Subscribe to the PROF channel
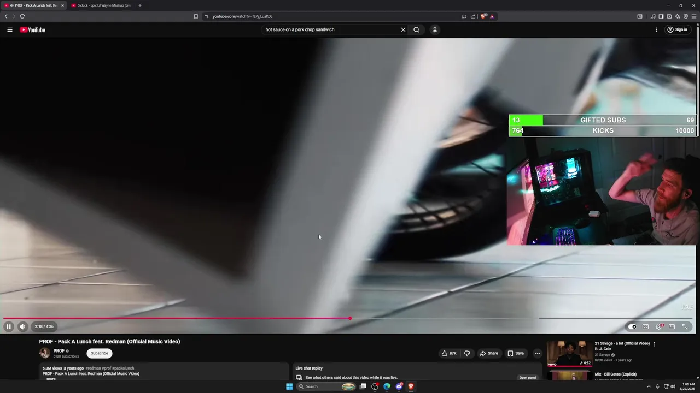 [x=99, y=353]
